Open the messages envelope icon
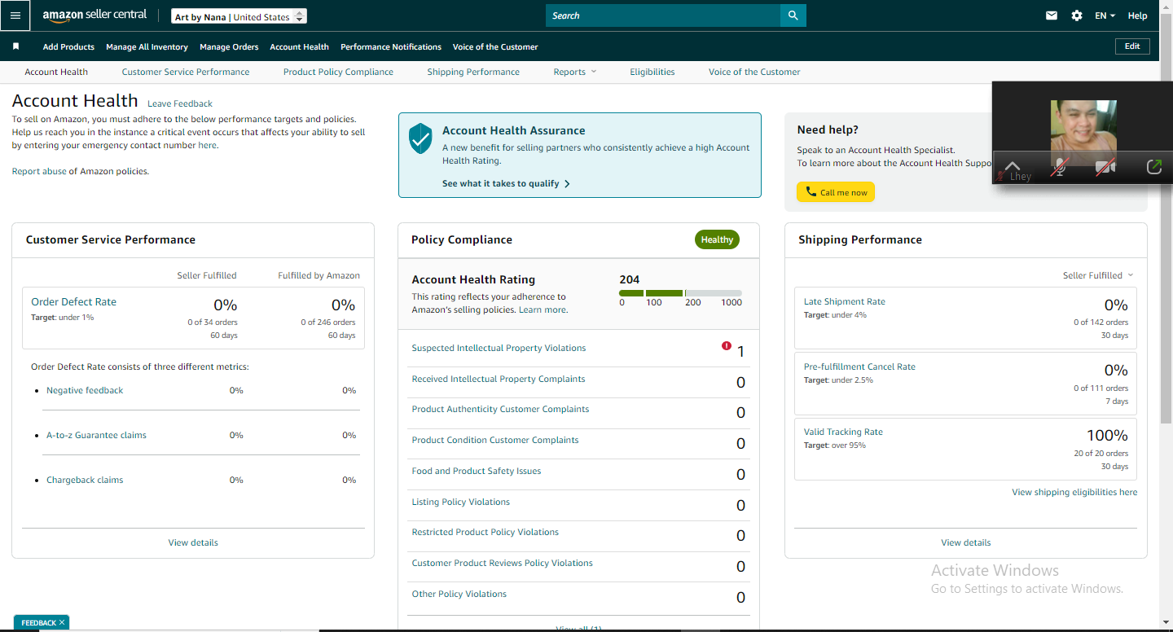Image resolution: width=1173 pixels, height=632 pixels. click(x=1052, y=15)
